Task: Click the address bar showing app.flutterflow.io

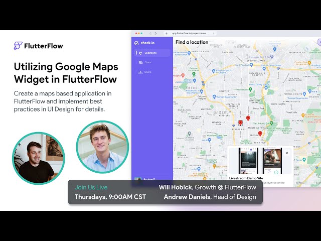Action: point(189,34)
